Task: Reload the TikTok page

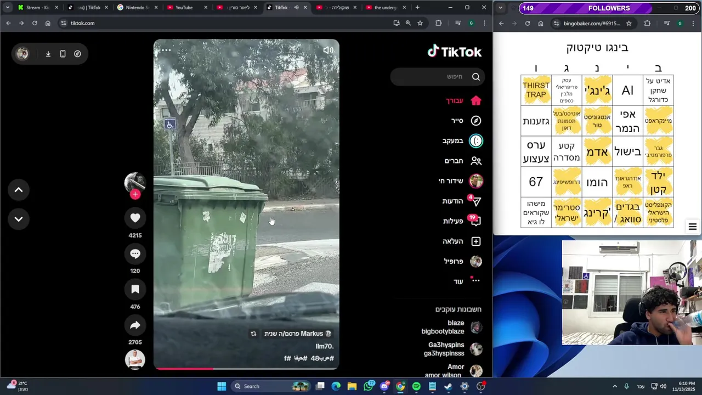Action: tap(35, 23)
